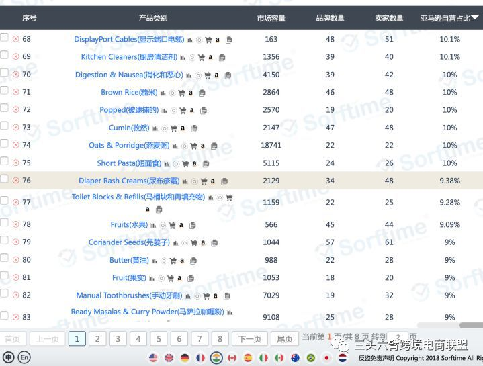Click target circle icon for Fruits row
Viewport: 483px width, 366px height.
point(163,226)
